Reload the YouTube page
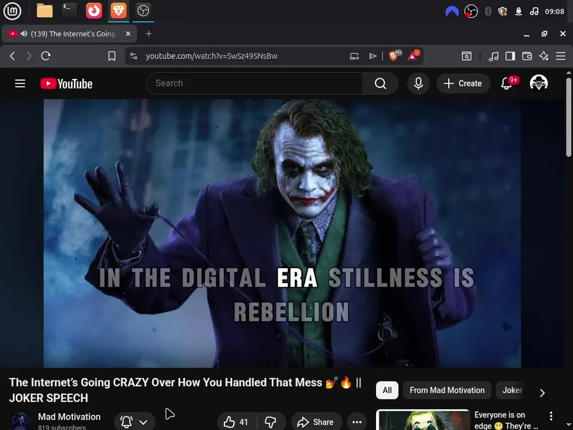573x430 pixels. pyautogui.click(x=46, y=56)
